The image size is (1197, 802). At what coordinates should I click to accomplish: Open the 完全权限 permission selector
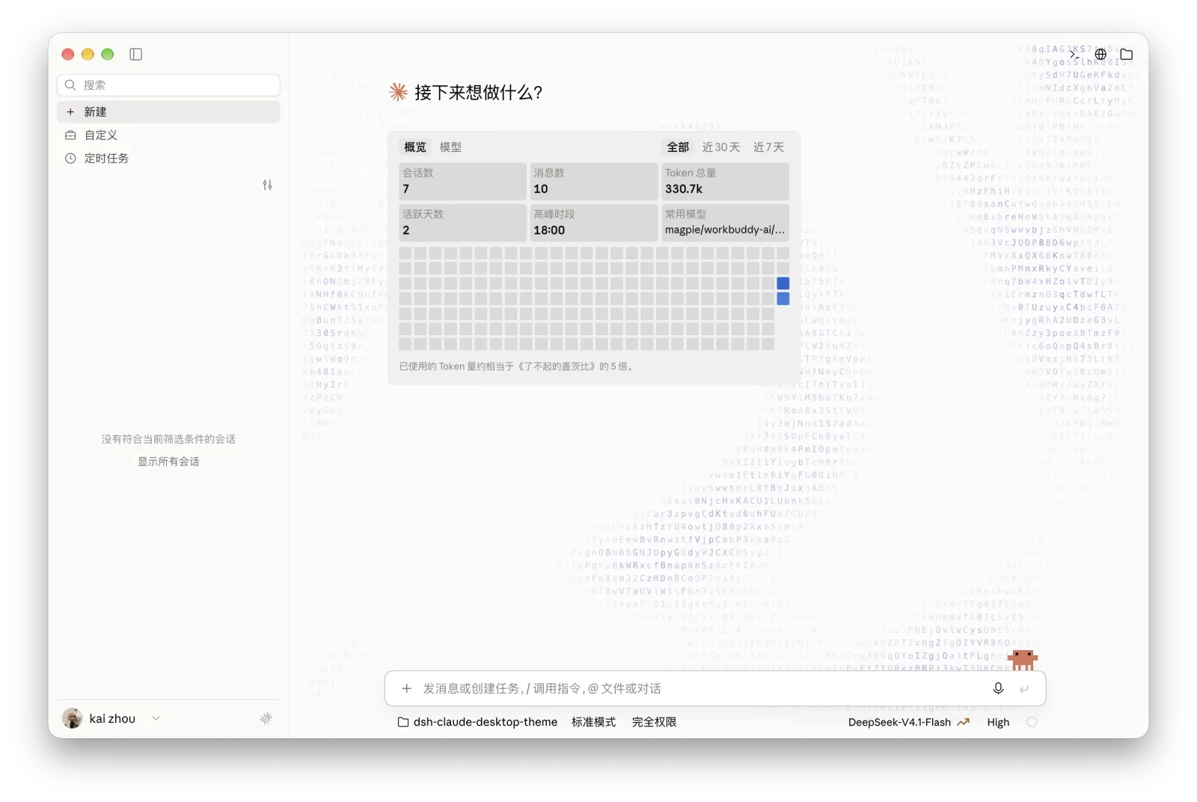click(x=654, y=722)
